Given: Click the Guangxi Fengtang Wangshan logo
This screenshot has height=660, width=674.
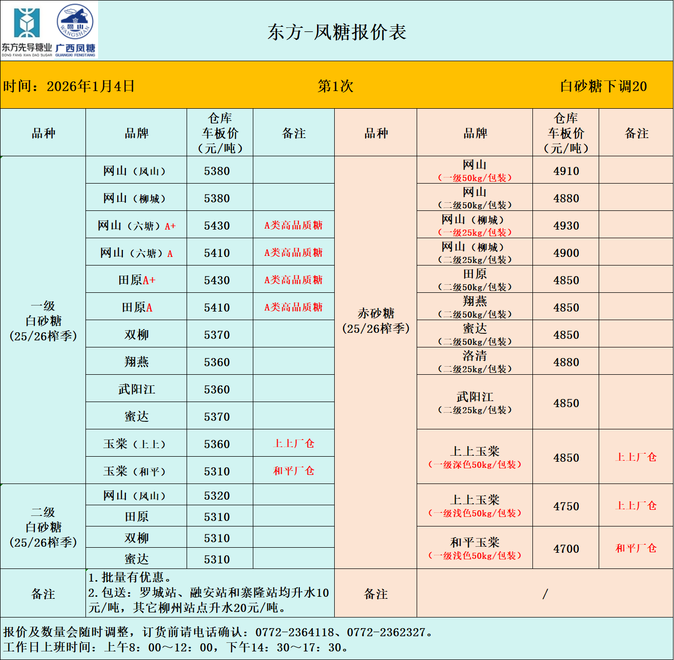Looking at the screenshot, I should (75, 30).
